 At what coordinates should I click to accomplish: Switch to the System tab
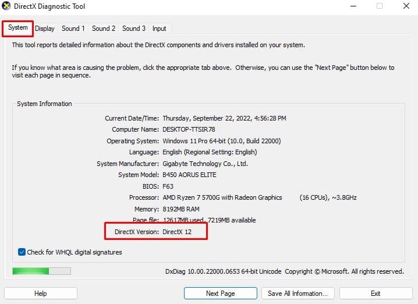[x=17, y=28]
